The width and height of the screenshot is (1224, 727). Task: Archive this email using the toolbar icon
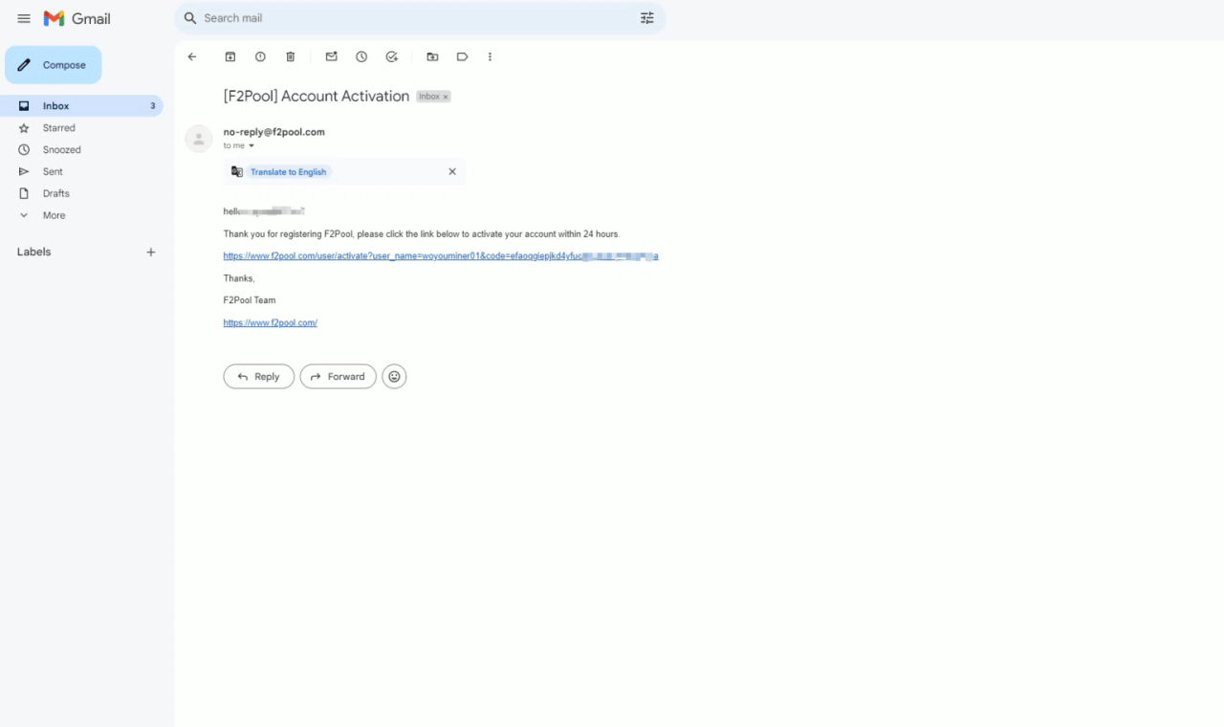(x=230, y=57)
